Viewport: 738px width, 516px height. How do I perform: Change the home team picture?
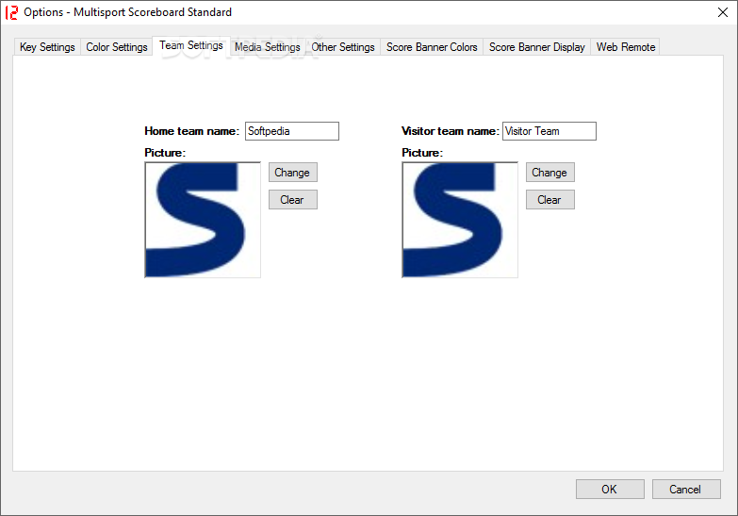293,173
